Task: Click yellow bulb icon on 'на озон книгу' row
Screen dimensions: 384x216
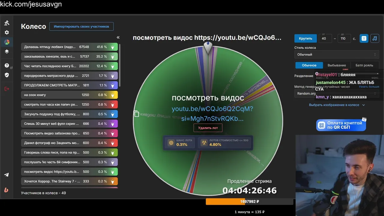Action: coord(113,95)
